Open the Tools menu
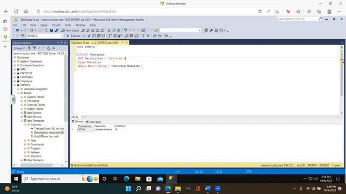This screenshot has width=346, height=194. (x=68, y=25)
